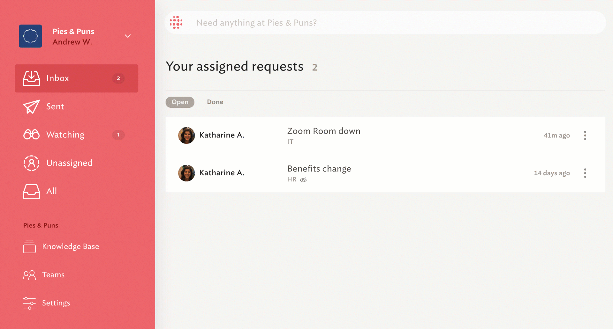Click the Pies & Puns section header

pos(41,225)
